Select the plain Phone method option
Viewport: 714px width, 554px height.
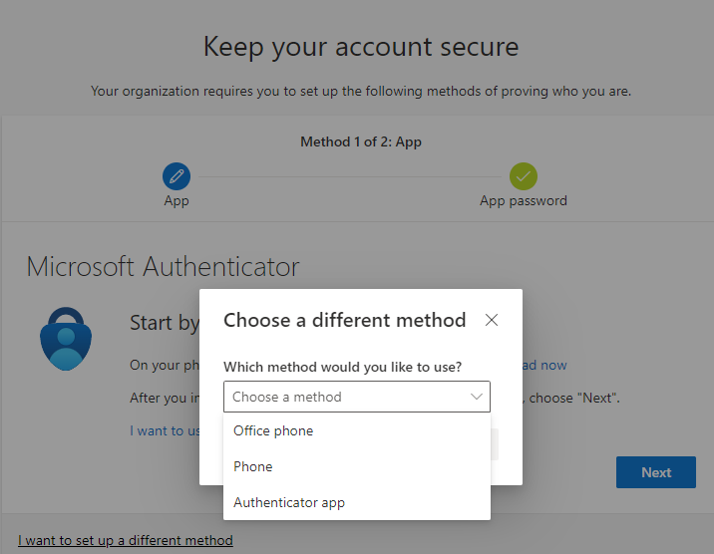pos(253,466)
